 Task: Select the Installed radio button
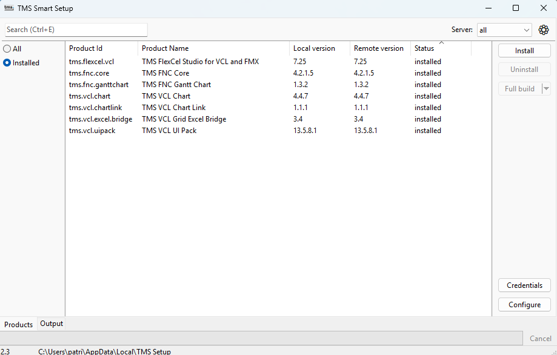coord(7,63)
